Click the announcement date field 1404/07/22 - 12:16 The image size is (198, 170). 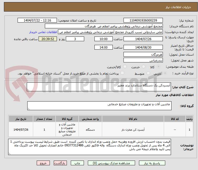coord(37,20)
